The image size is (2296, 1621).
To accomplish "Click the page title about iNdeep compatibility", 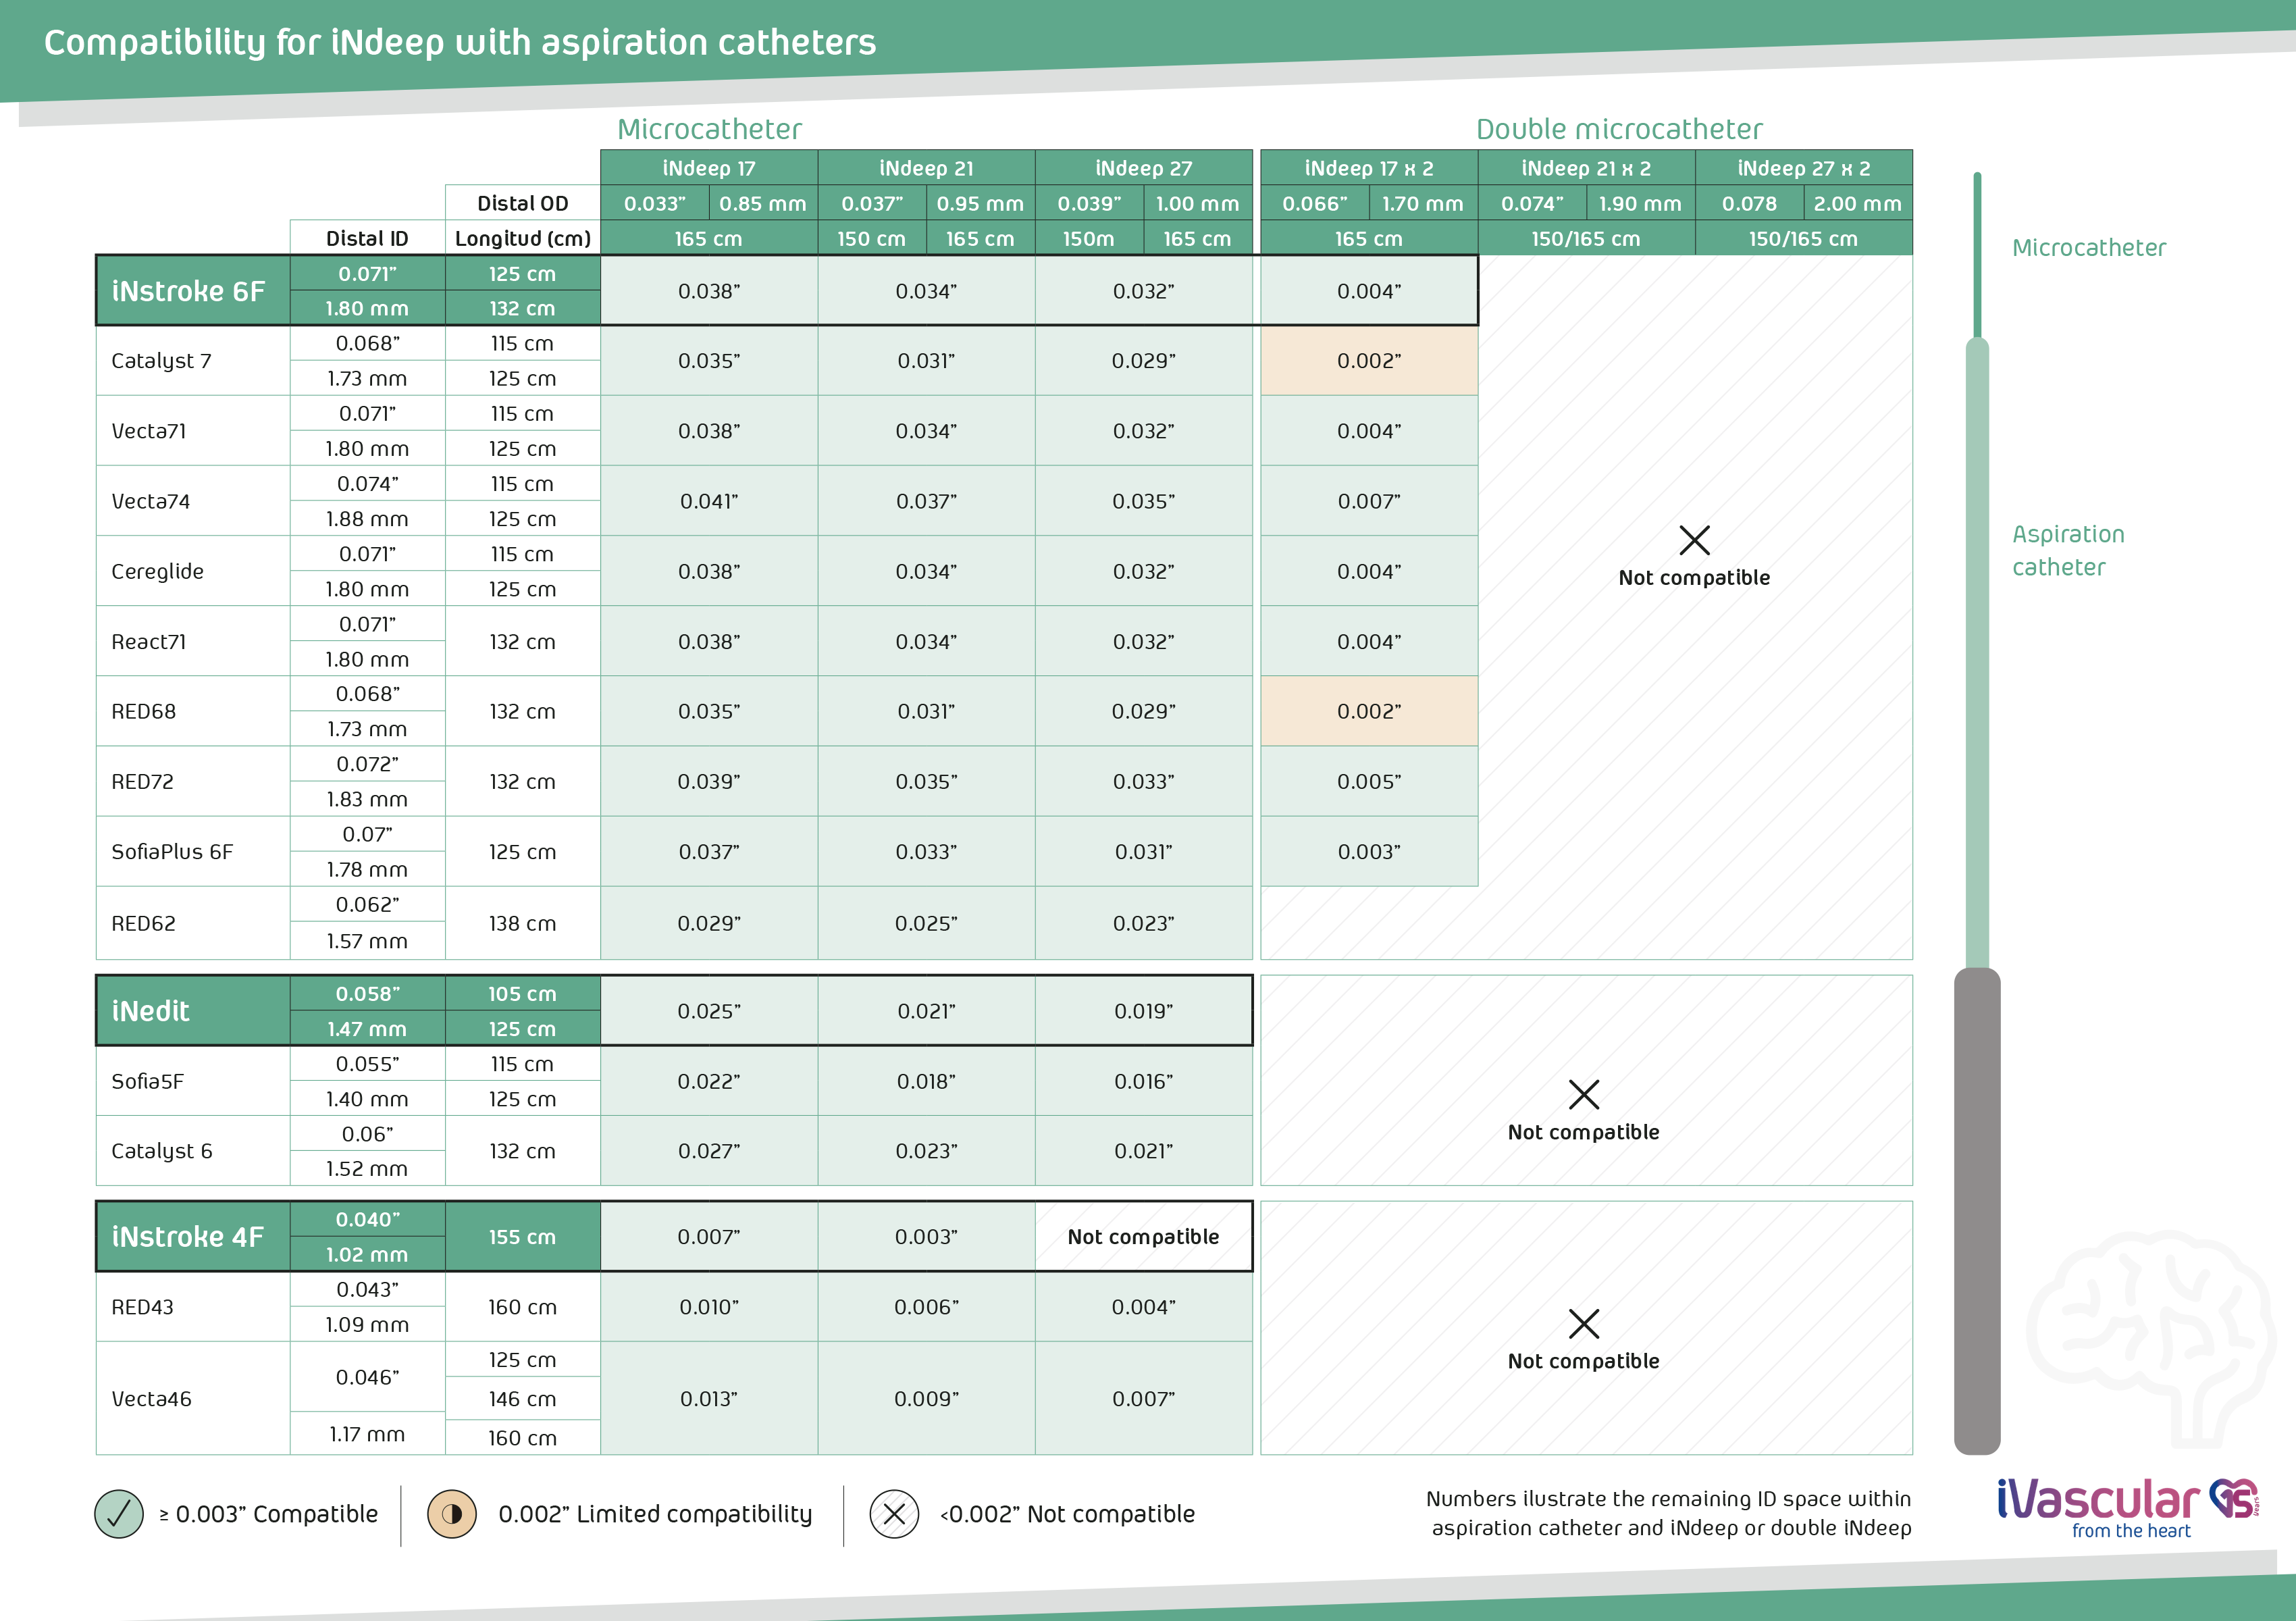I will [x=460, y=42].
